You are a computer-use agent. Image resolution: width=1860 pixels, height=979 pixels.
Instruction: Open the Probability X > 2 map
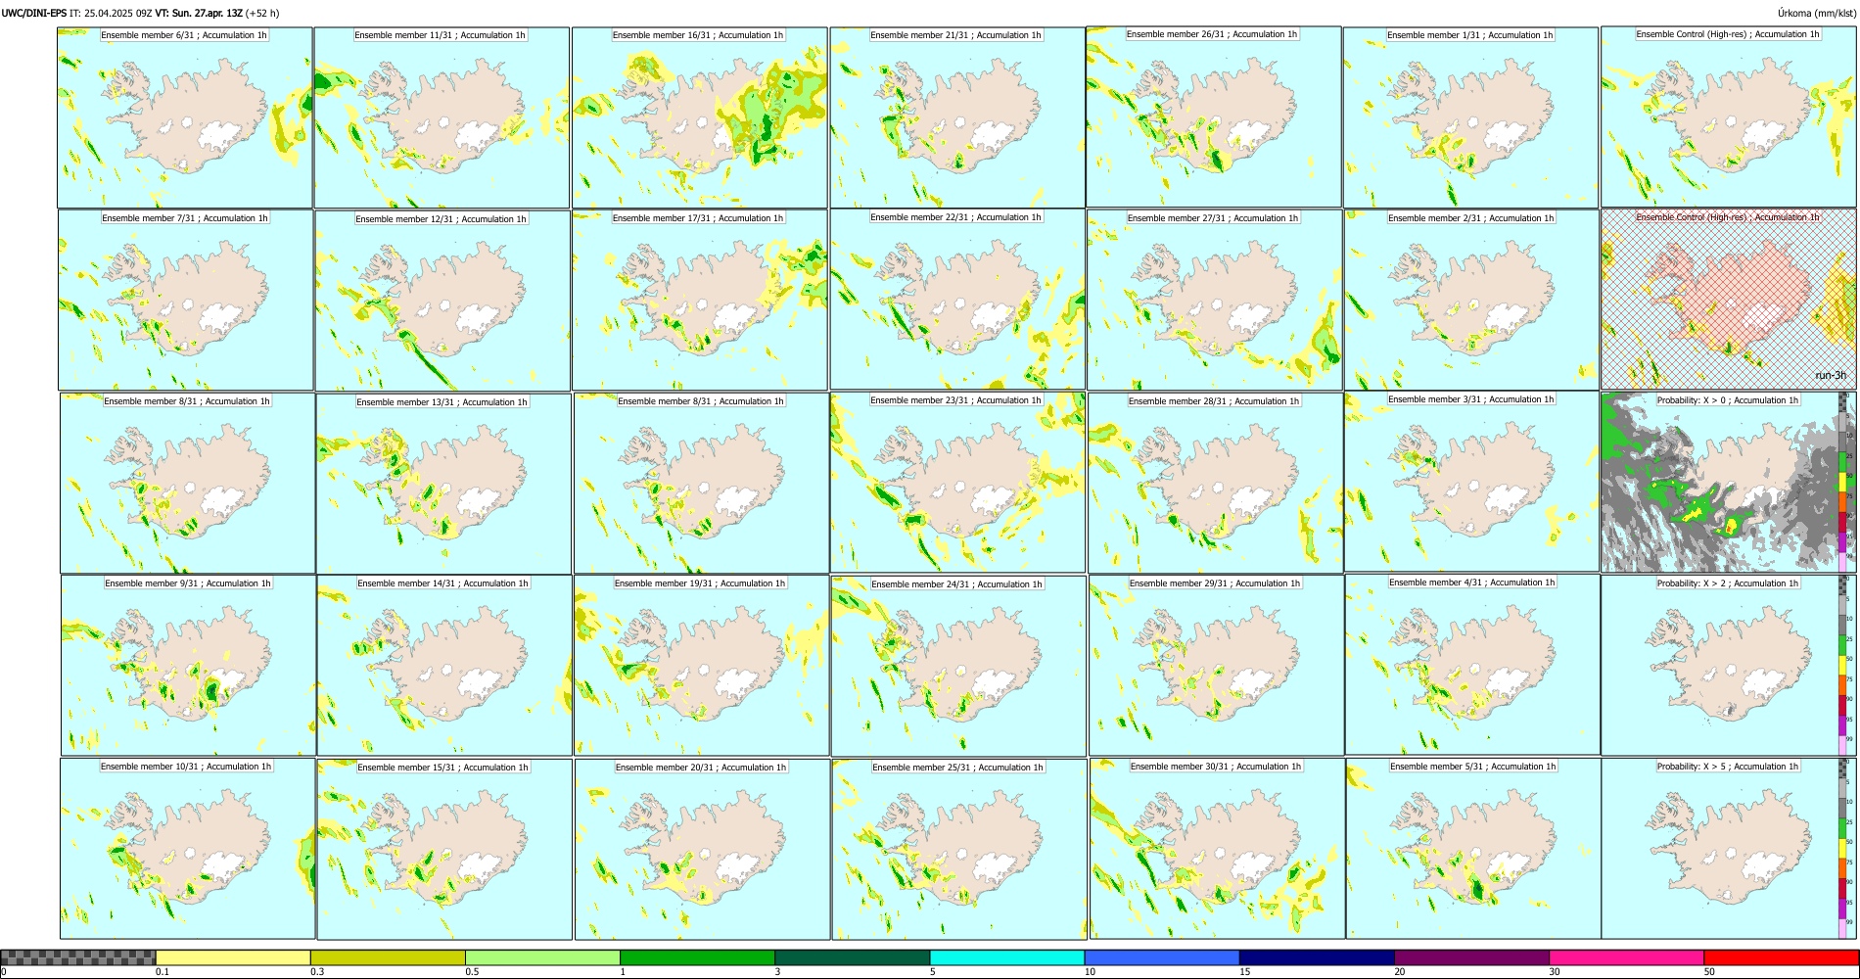[x=1729, y=665]
